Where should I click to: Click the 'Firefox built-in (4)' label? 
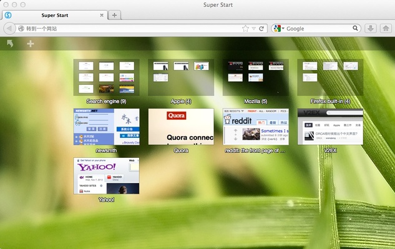(x=330, y=101)
